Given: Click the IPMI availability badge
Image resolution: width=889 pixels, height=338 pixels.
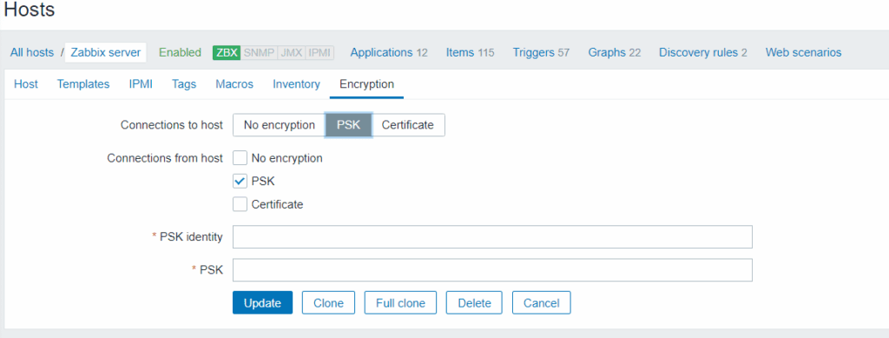Looking at the screenshot, I should (319, 53).
